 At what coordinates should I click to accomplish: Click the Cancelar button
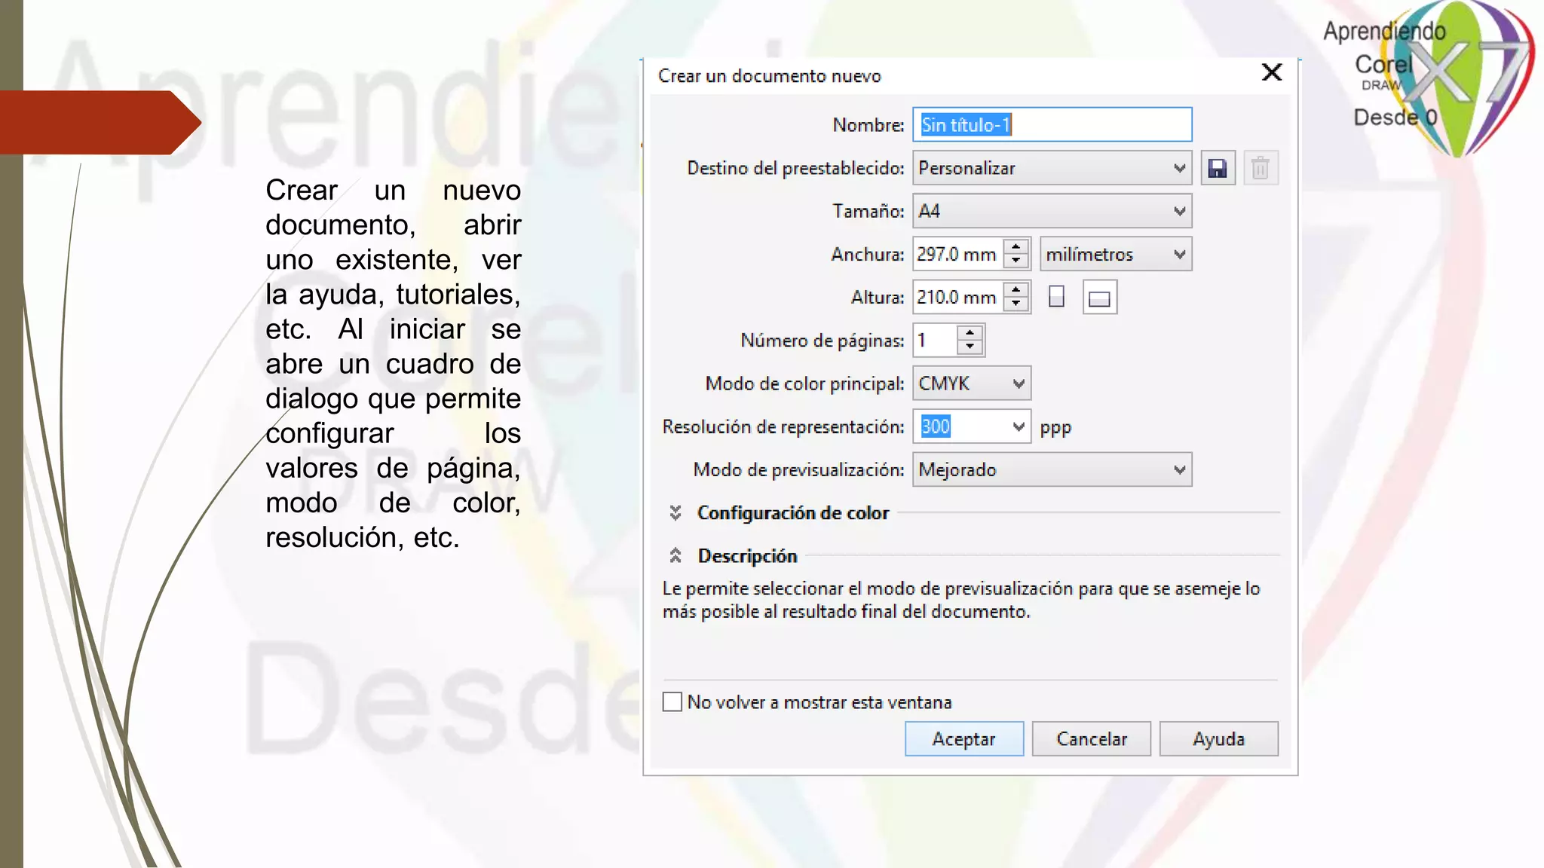click(1092, 739)
